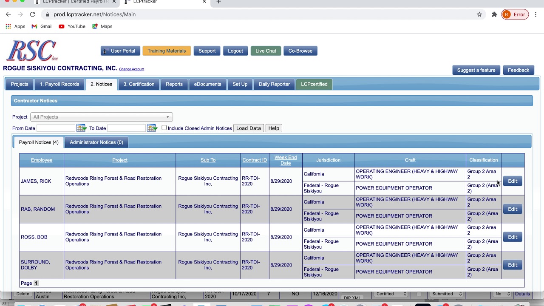This screenshot has width=544, height=306.
Task: Open the No dropdown in background window
Action: pyautogui.click(x=502, y=294)
